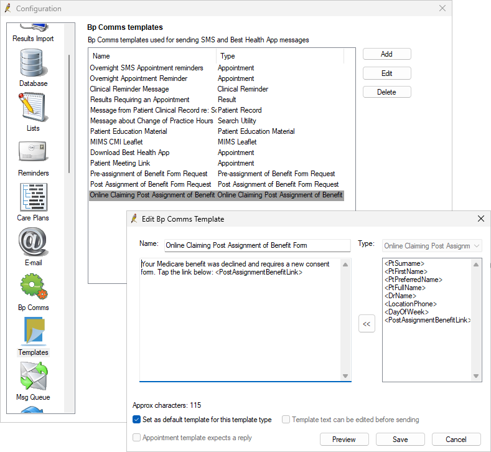Open the Bp Comms gear icon
Screen dimensions: 491x452
[34, 286]
